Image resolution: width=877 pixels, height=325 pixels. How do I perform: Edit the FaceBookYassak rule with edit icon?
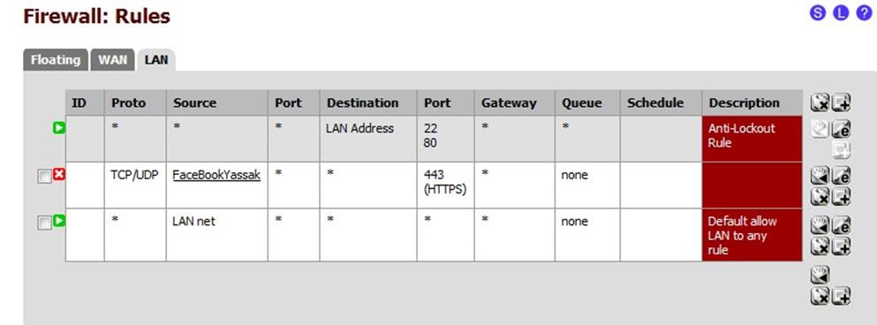click(x=841, y=176)
